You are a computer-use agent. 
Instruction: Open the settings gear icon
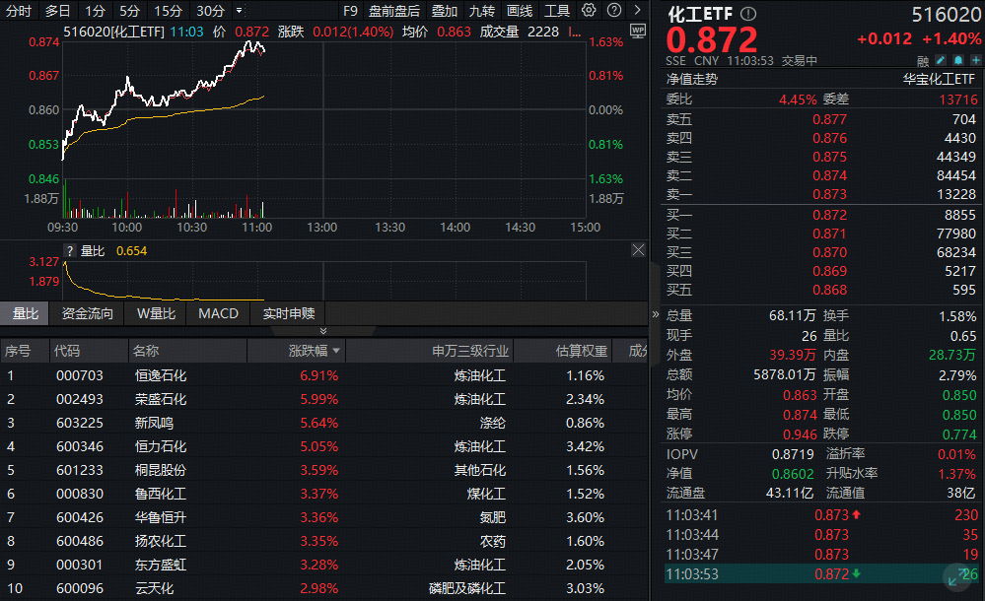[588, 11]
